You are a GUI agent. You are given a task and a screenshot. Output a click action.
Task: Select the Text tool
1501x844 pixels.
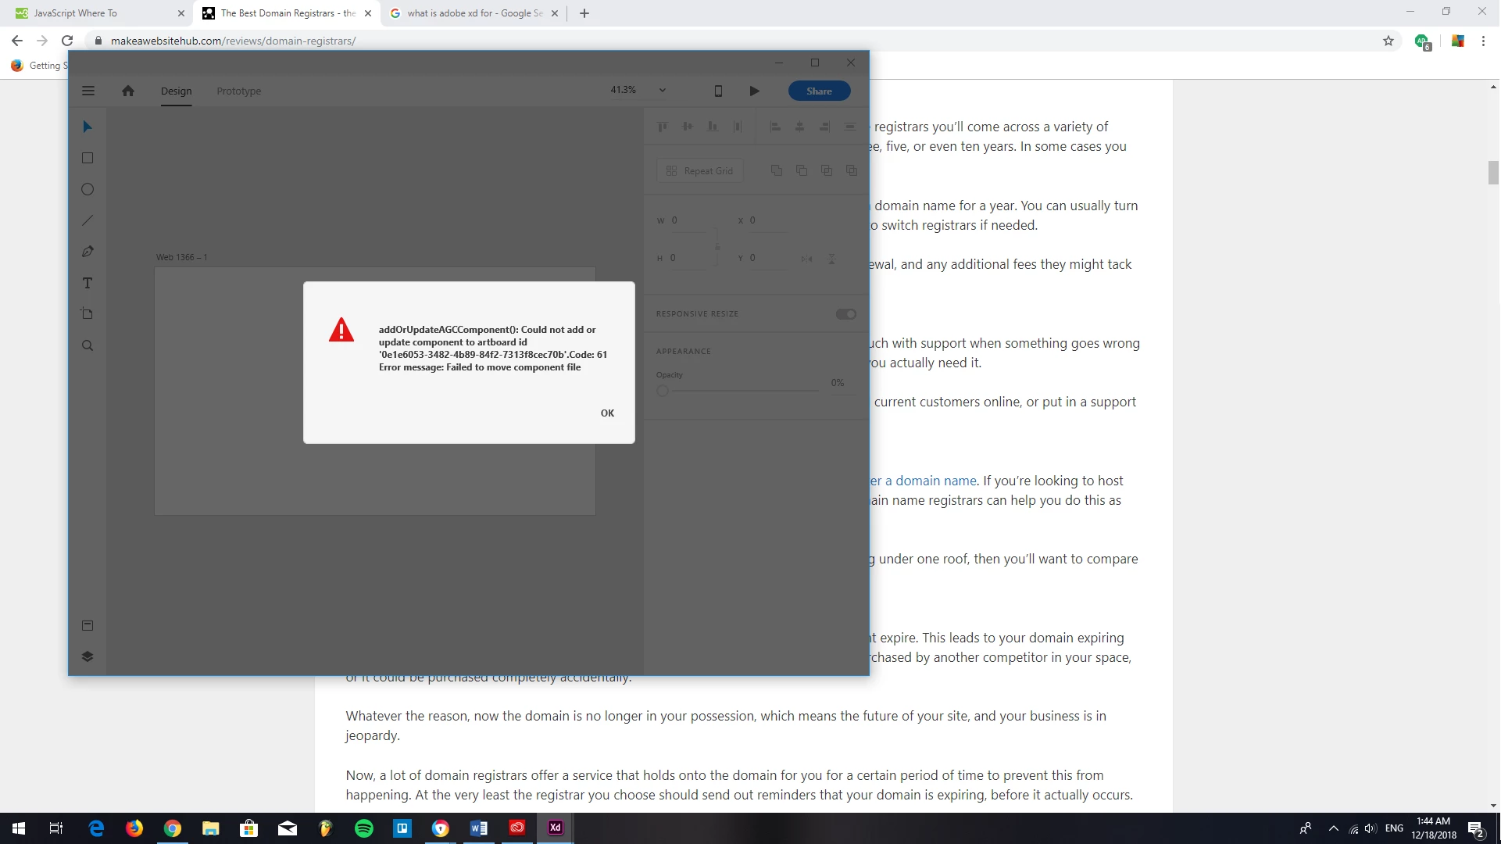(x=88, y=283)
